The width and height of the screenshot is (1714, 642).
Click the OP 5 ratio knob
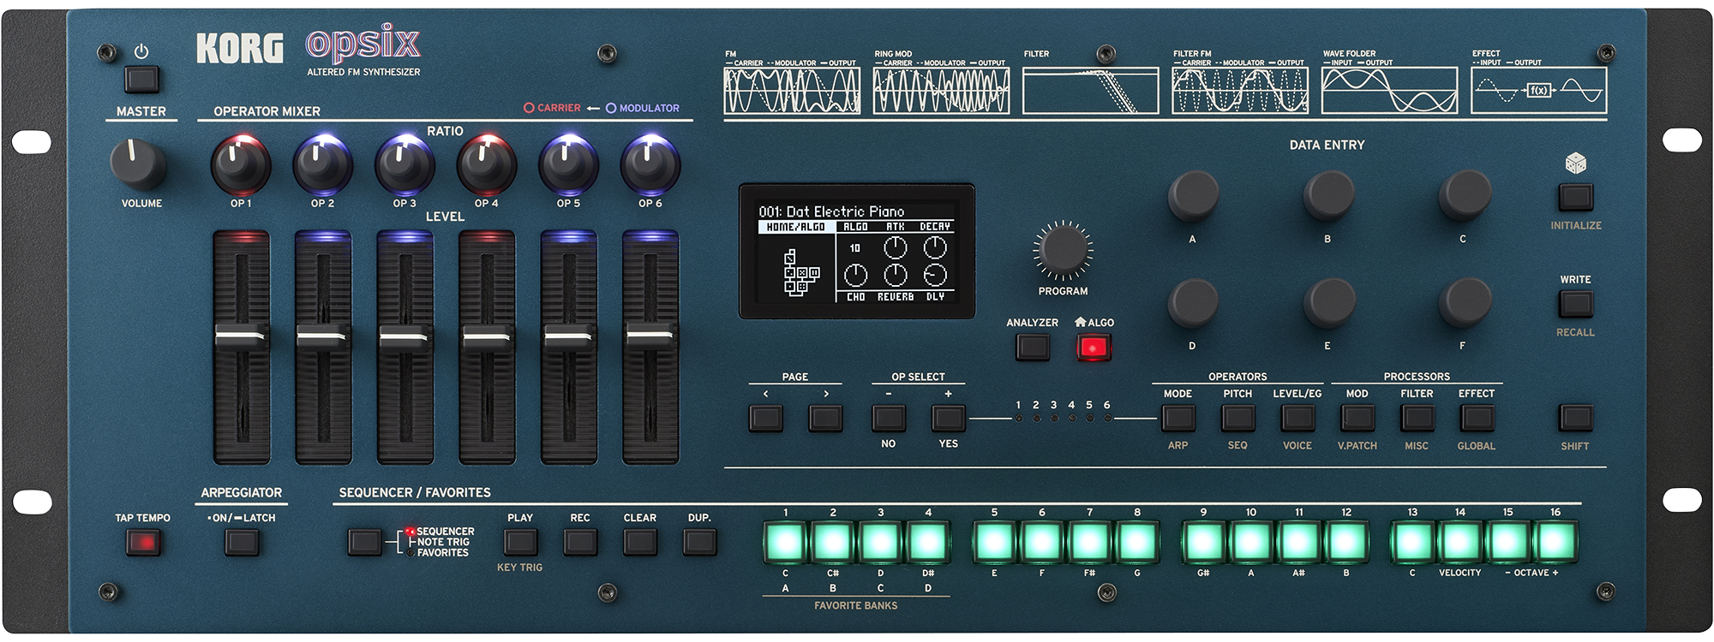(x=568, y=164)
